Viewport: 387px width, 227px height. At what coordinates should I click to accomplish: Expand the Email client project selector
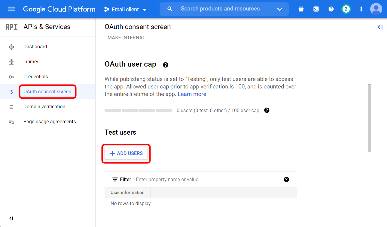coord(126,10)
